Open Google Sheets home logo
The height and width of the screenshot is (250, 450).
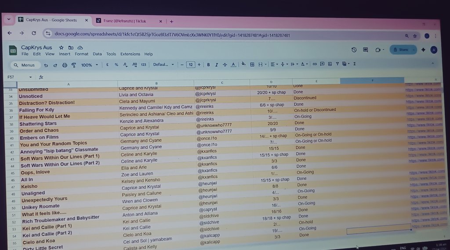pyautogui.click(x=13, y=51)
